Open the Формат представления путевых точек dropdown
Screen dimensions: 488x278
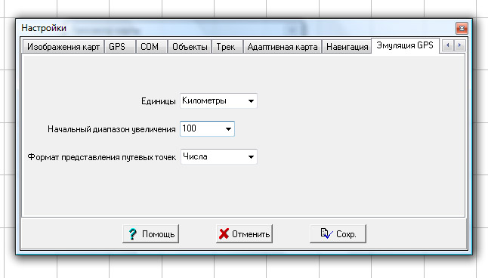tap(218, 156)
